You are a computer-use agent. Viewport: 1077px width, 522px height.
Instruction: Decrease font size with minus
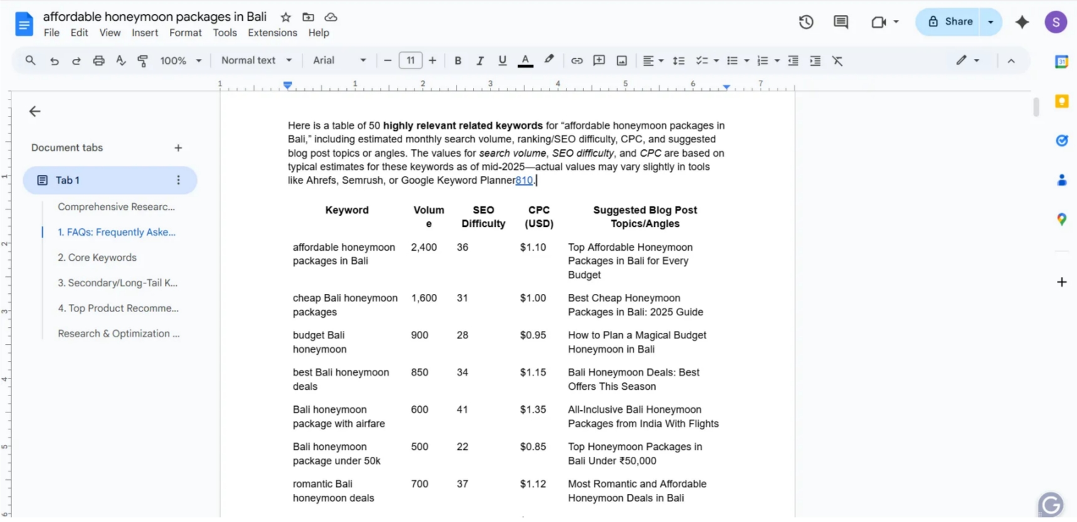pos(388,61)
